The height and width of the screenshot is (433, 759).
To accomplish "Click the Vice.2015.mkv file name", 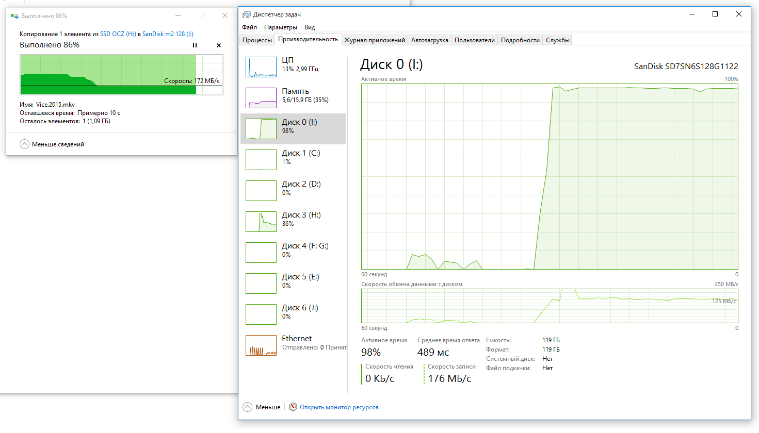I will (55, 105).
